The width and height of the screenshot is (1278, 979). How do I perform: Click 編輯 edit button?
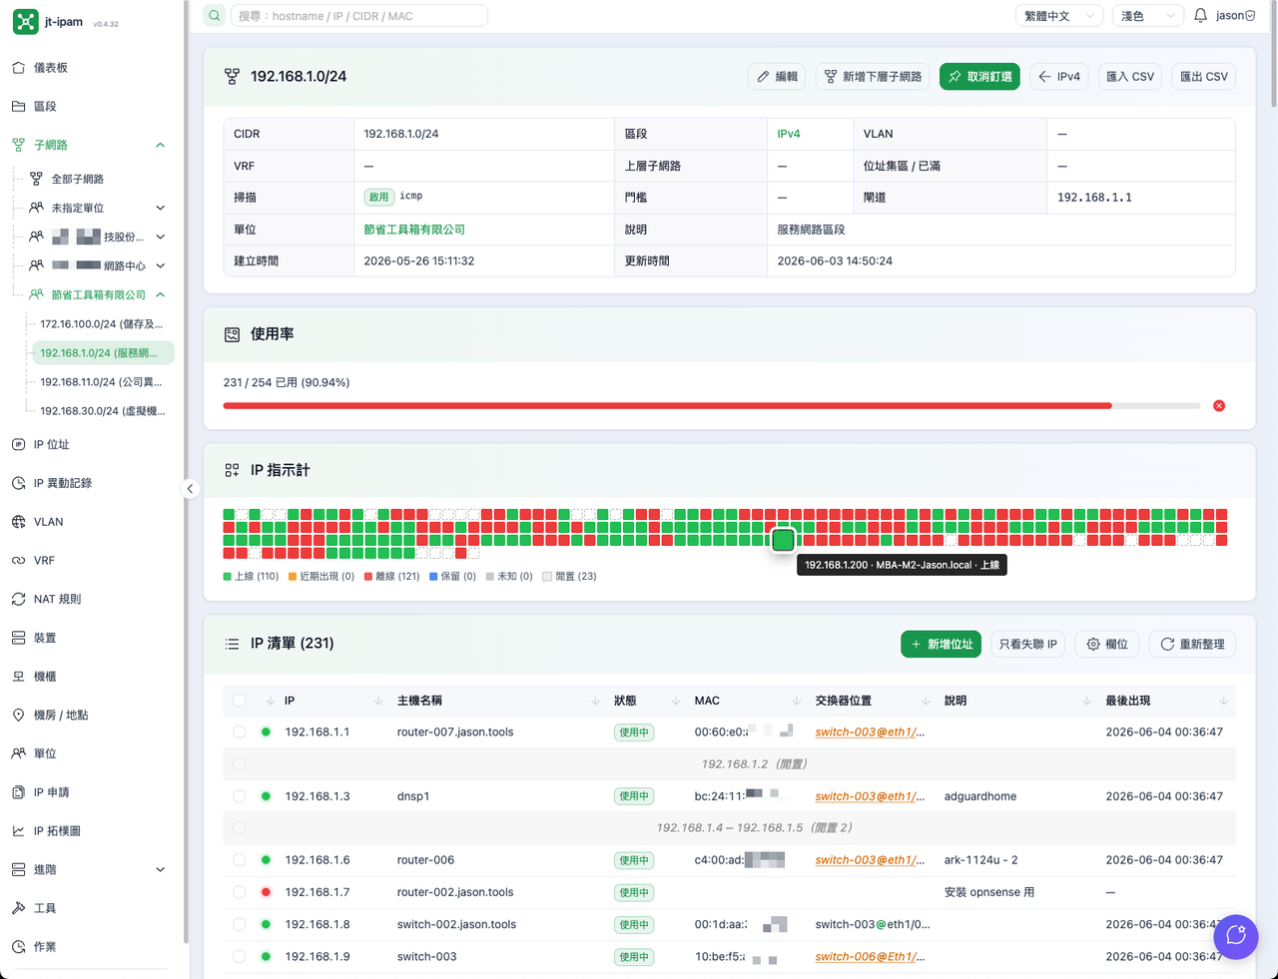777,77
